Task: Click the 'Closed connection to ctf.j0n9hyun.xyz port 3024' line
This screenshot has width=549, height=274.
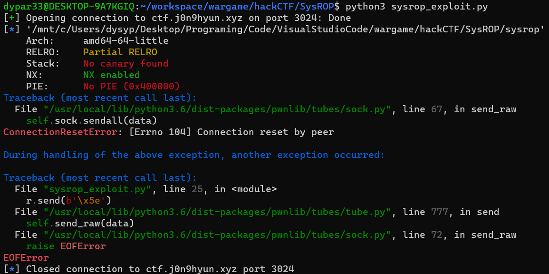Action: click(x=160, y=269)
